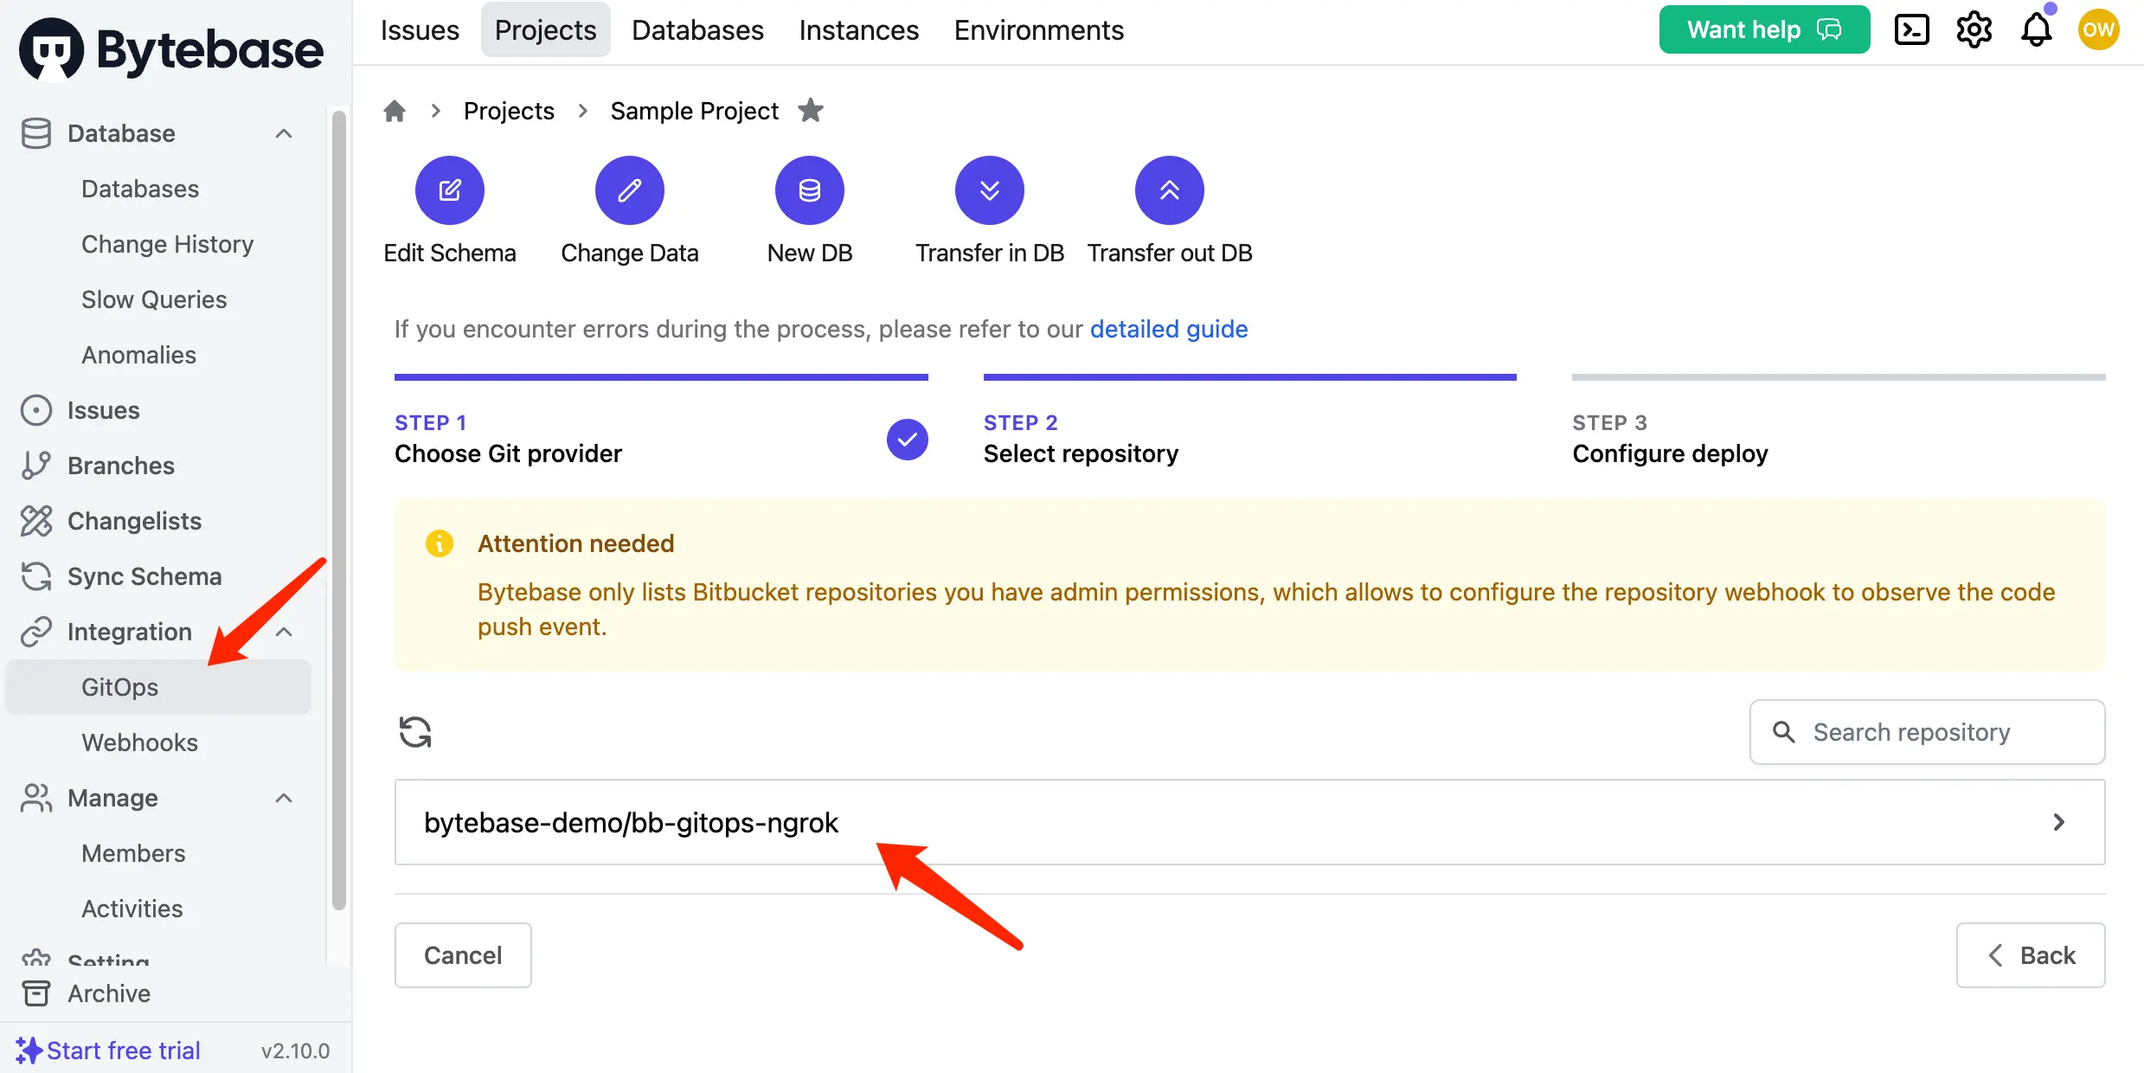Open the notifications bell

(x=2037, y=30)
